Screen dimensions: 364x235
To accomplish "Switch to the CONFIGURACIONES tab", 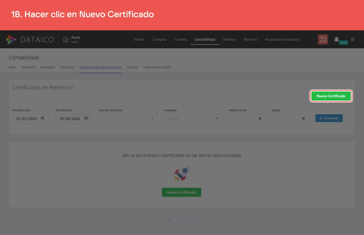I will pos(157,68).
